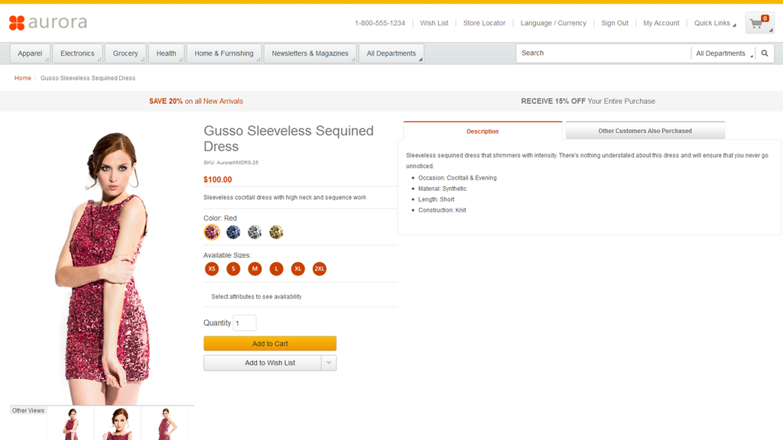The image size is (783, 440).
Task: Select the first Other Views thumbnail
Action: tap(70, 423)
